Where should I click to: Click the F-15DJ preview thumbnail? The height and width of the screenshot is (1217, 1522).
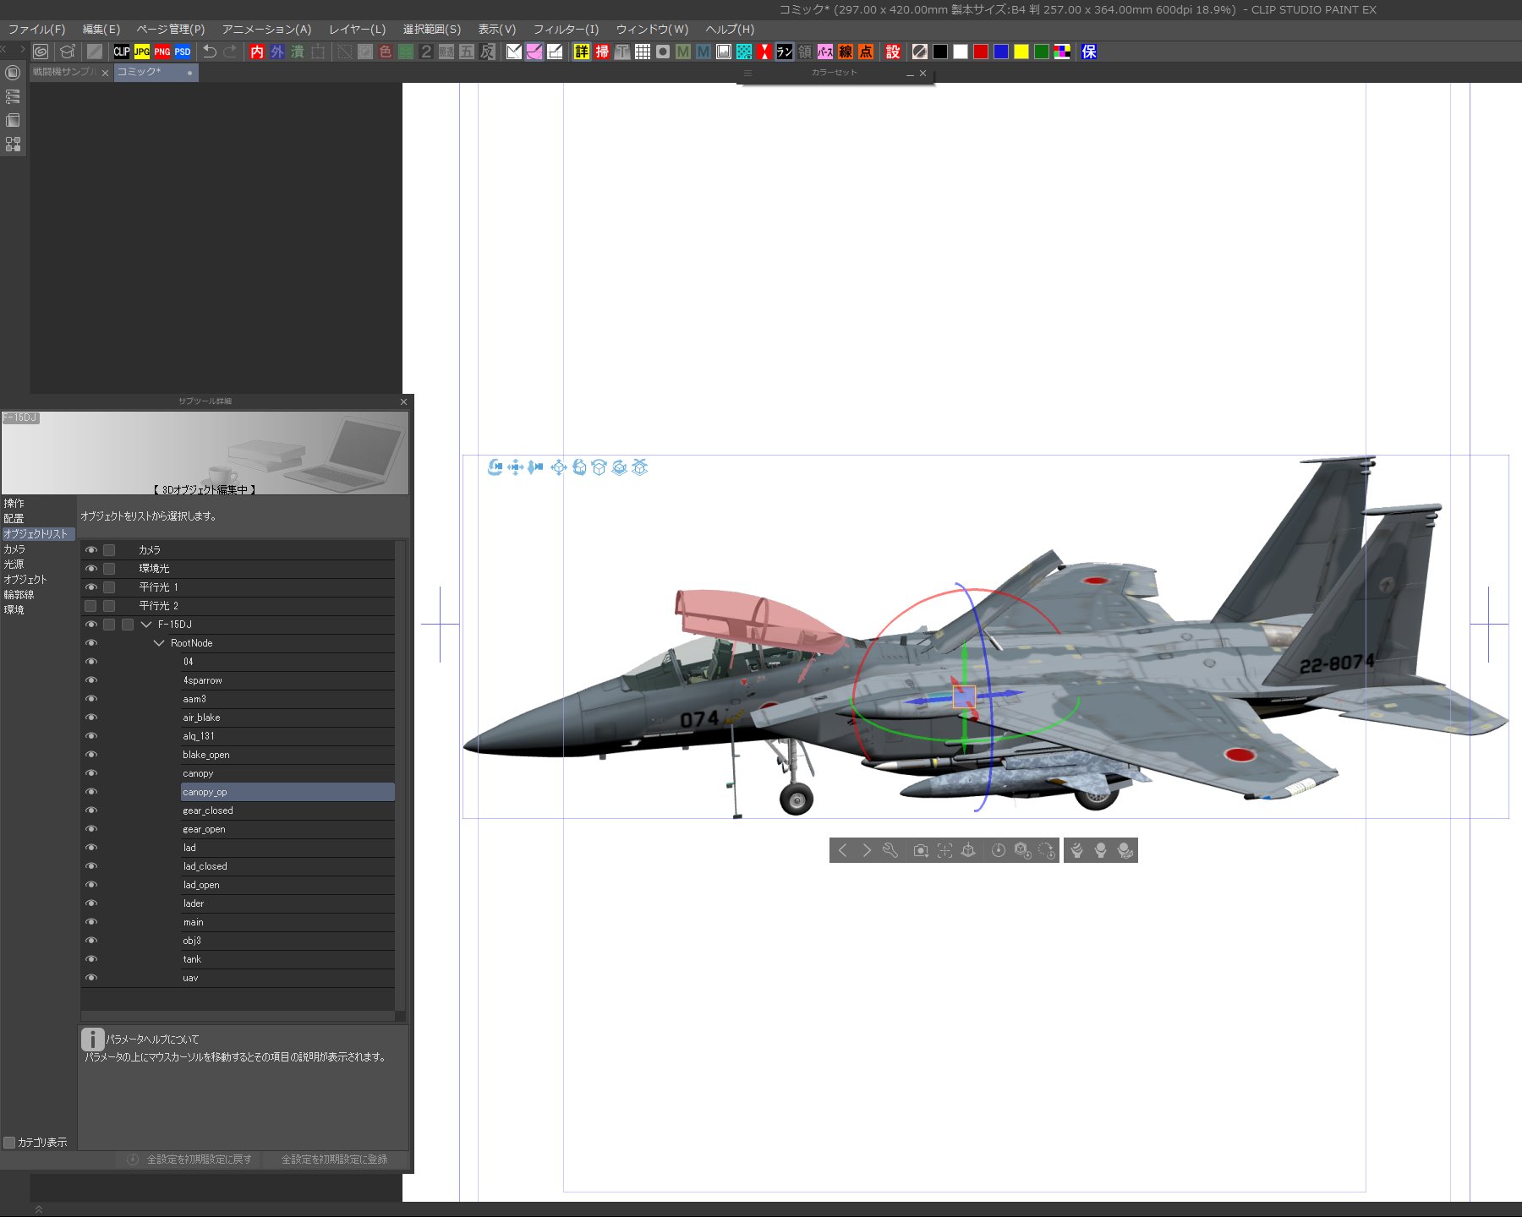click(205, 453)
